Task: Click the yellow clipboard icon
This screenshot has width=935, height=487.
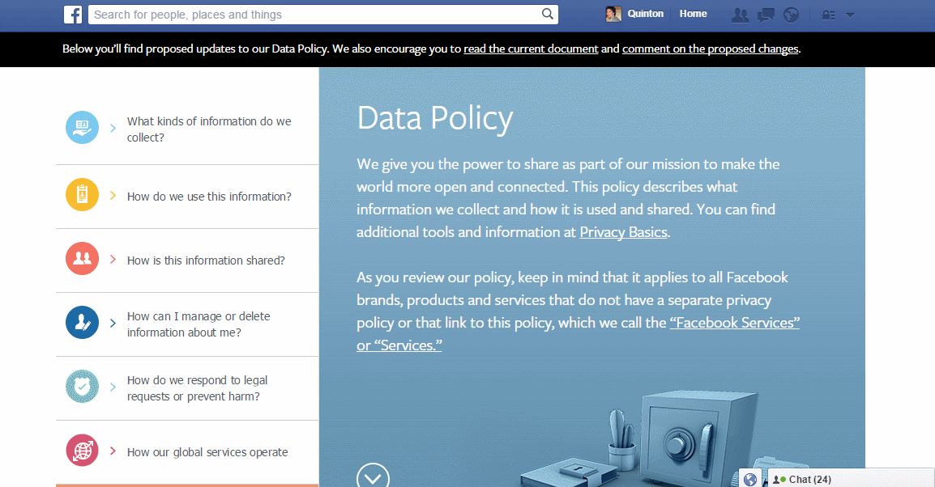Action: [83, 195]
